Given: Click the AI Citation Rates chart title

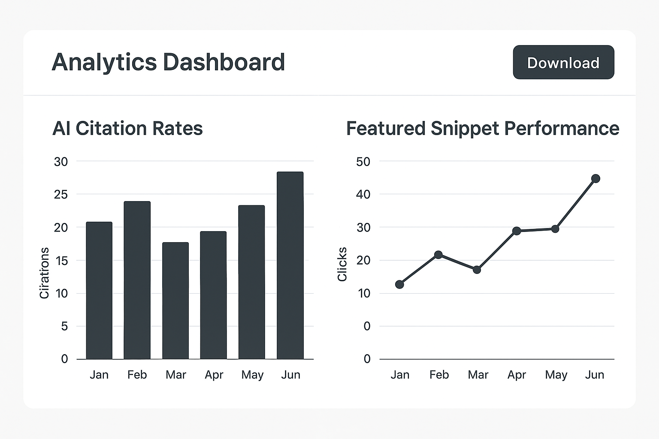Looking at the screenshot, I should coord(128,128).
